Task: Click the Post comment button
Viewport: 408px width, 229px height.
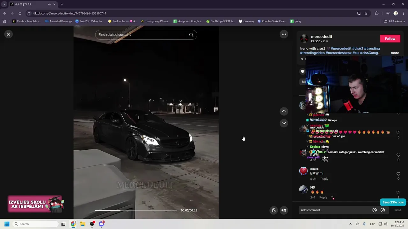Action: pyautogui.click(x=397, y=210)
